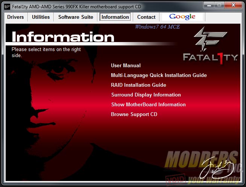Select the Software Suite tab
This screenshot has height=187, width=246.
[76, 17]
